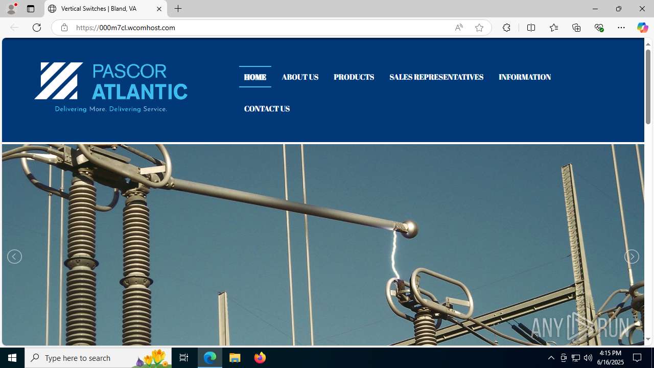Image resolution: width=654 pixels, height=368 pixels.
Task: Open SALES REPRESENTATIVES page
Action: 436,77
